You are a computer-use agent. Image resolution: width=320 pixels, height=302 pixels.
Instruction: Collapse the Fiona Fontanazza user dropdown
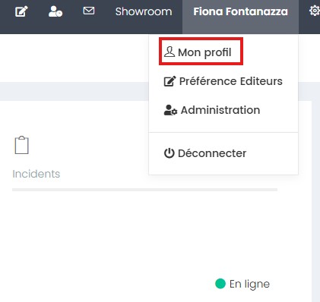pyautogui.click(x=240, y=11)
